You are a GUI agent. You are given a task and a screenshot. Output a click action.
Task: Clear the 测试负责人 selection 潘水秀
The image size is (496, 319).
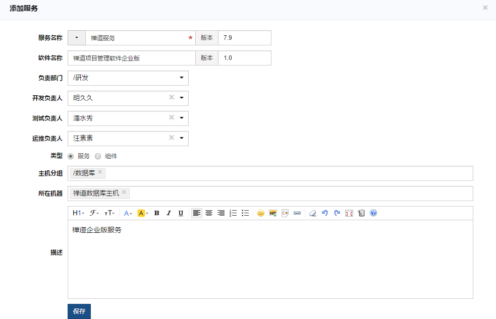[x=171, y=118]
